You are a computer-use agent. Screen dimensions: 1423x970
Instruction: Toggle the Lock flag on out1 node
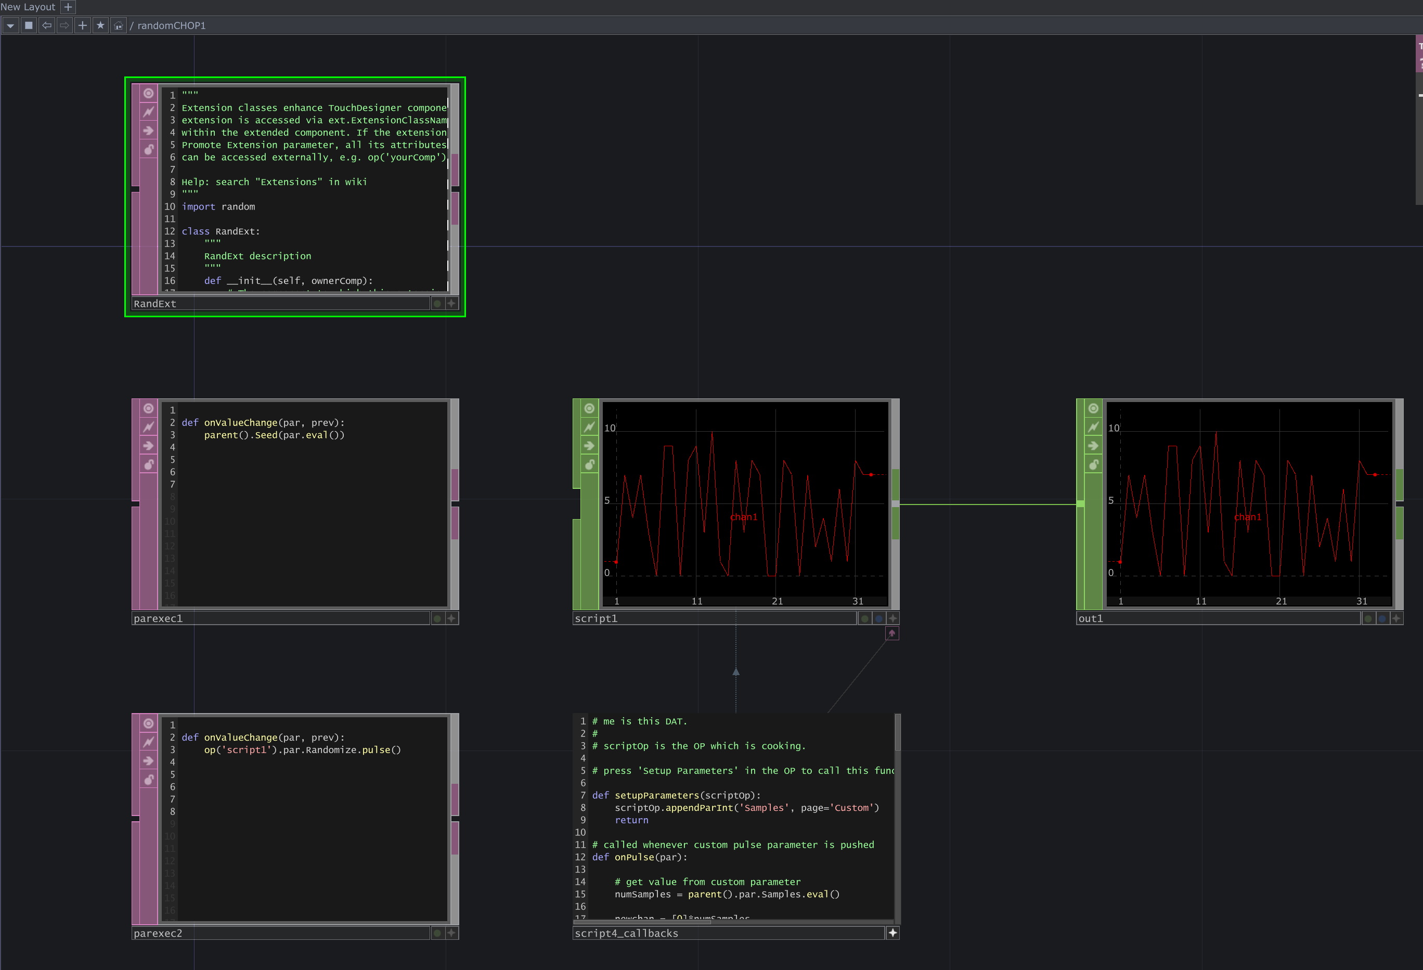[1093, 465]
